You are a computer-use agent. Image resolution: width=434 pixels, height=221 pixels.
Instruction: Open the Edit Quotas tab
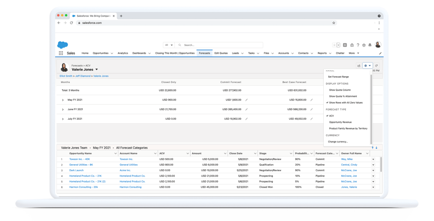221,53
